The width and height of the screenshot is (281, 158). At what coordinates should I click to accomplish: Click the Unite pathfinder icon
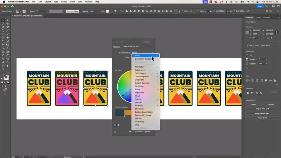(x=248, y=93)
